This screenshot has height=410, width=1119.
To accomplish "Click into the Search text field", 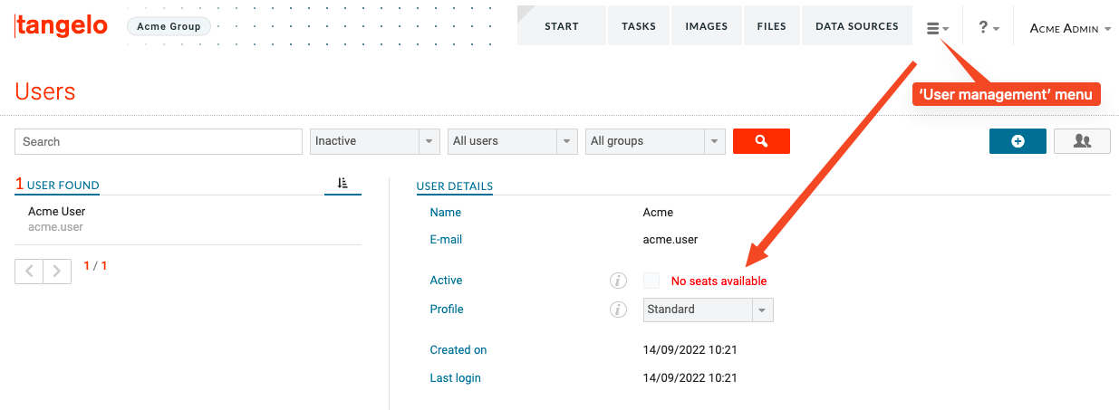I will tap(159, 141).
